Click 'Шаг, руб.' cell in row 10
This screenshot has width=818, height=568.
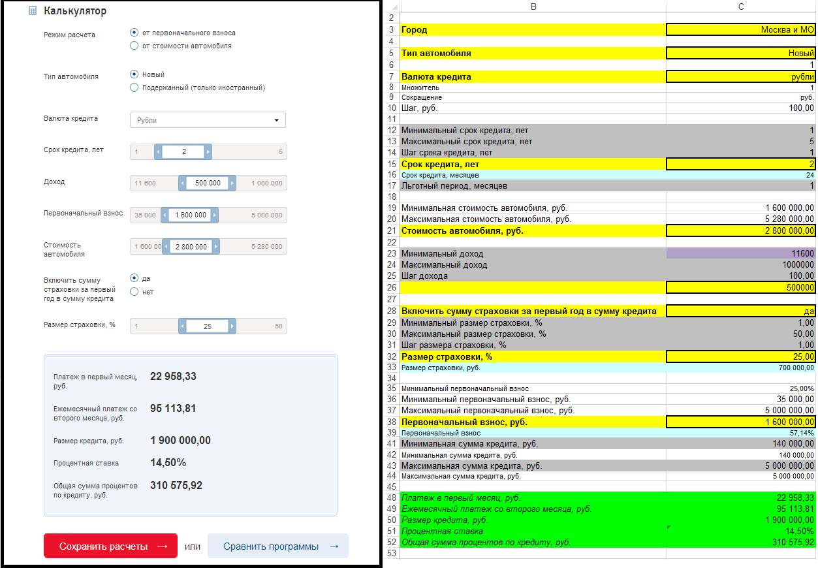click(533, 108)
